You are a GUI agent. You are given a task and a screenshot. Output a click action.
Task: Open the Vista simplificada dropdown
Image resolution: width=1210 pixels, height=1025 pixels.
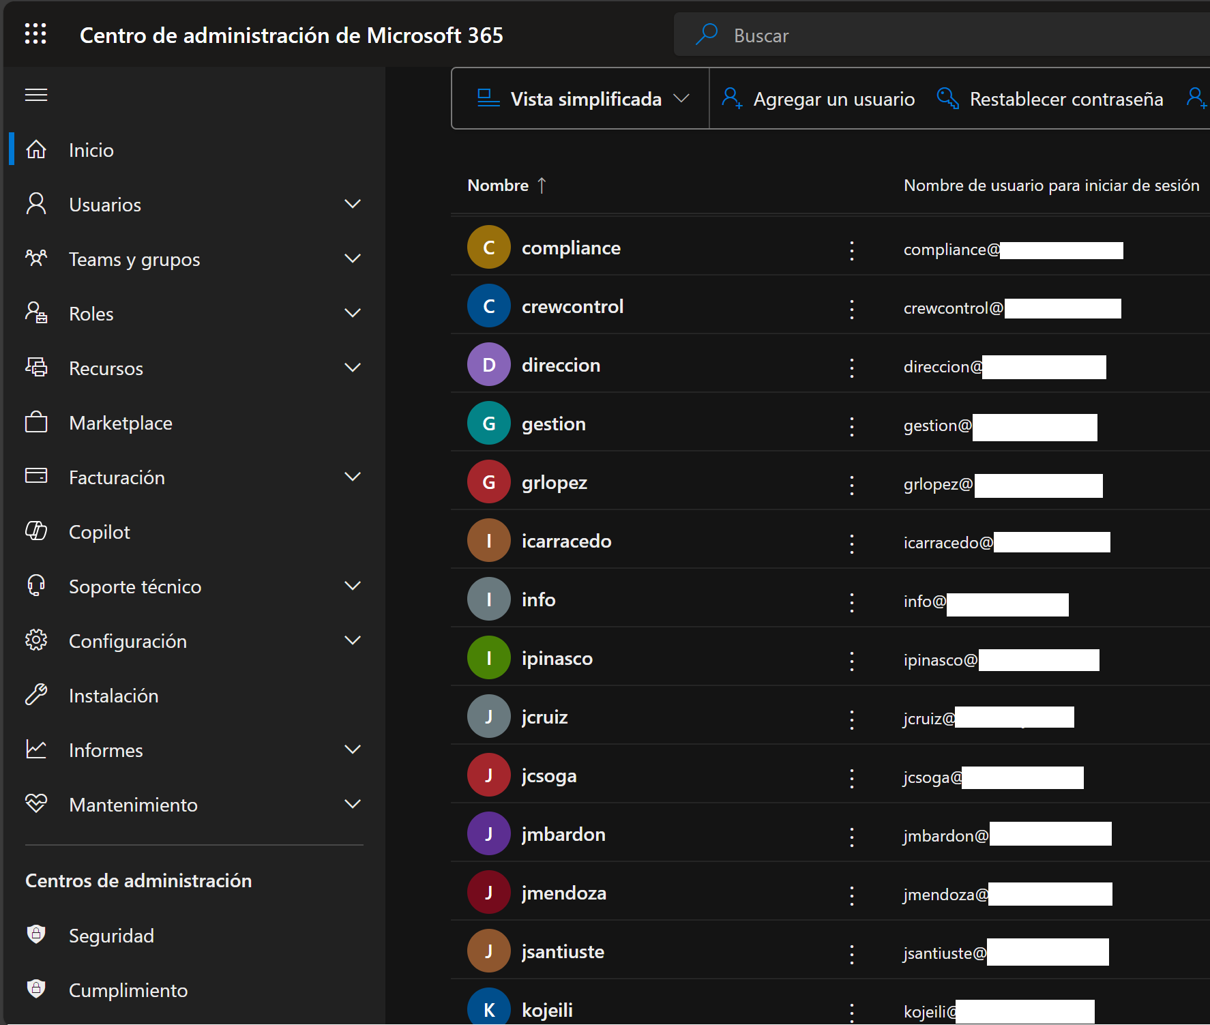[x=582, y=99]
